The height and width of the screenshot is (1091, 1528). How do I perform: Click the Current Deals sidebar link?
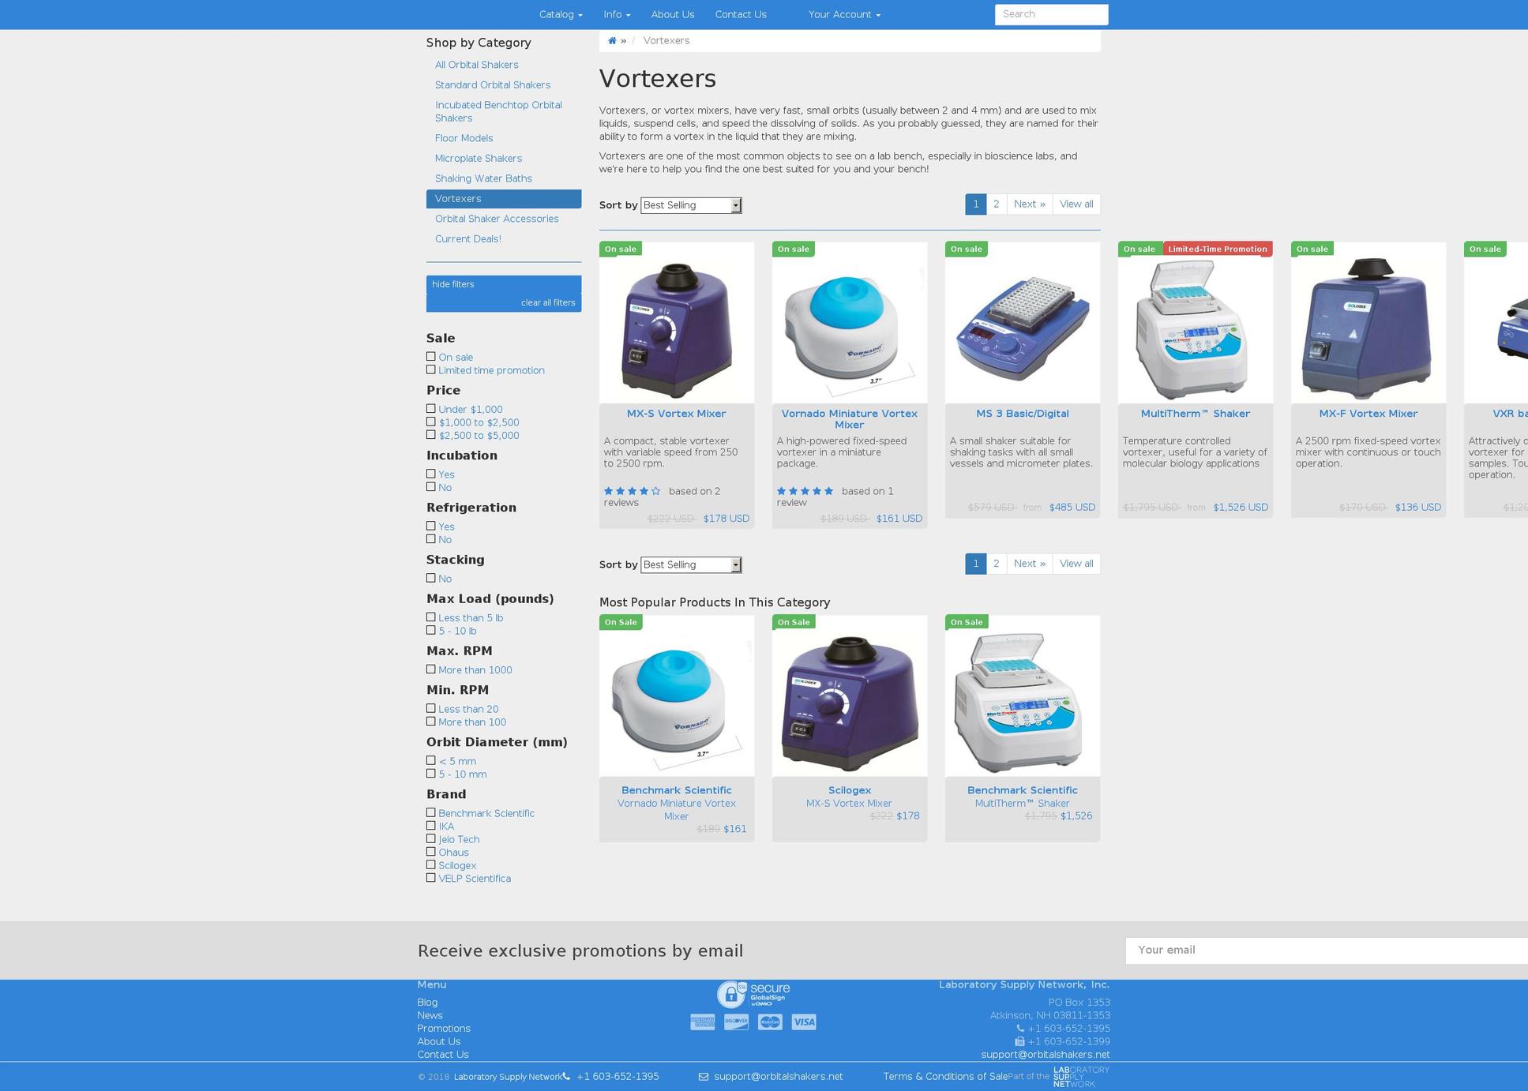[467, 238]
